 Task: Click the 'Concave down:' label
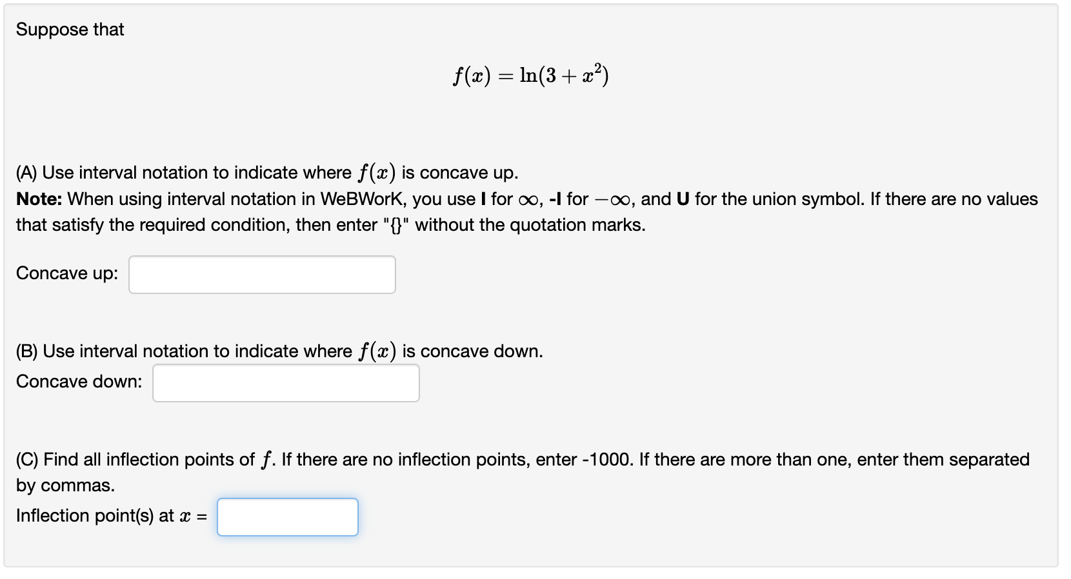coord(79,381)
